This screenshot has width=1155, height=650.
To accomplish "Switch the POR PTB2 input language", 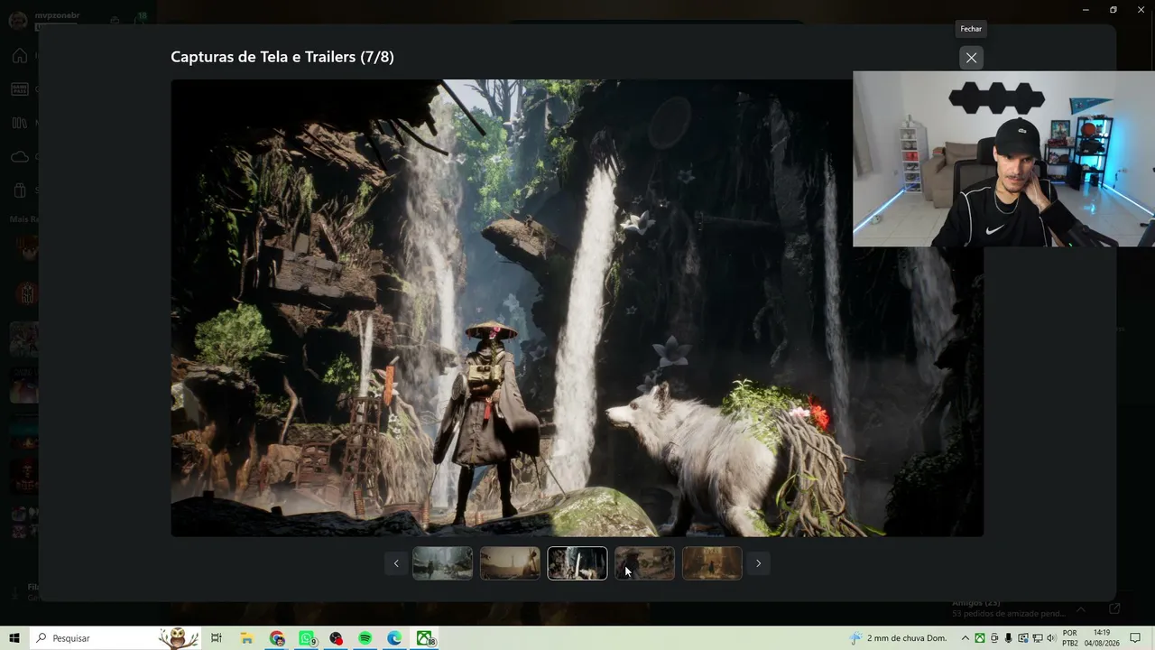I will click(1070, 638).
